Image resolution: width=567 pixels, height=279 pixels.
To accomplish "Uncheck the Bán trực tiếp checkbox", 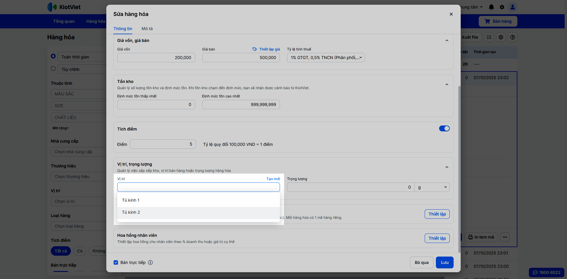I will [116, 262].
